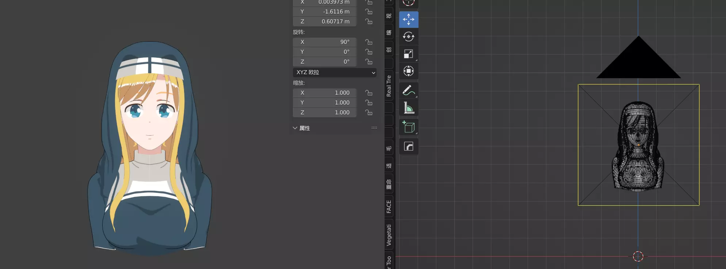Open the Real Tre sidebar tab
The height and width of the screenshot is (269, 726).
(x=389, y=86)
